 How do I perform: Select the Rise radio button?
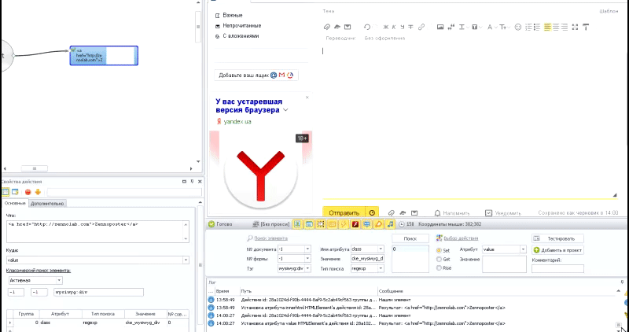pyautogui.click(x=439, y=268)
